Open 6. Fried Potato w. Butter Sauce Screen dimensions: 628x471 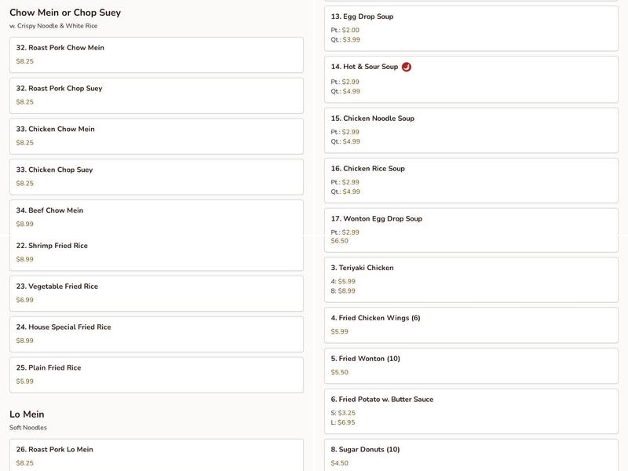click(x=471, y=411)
